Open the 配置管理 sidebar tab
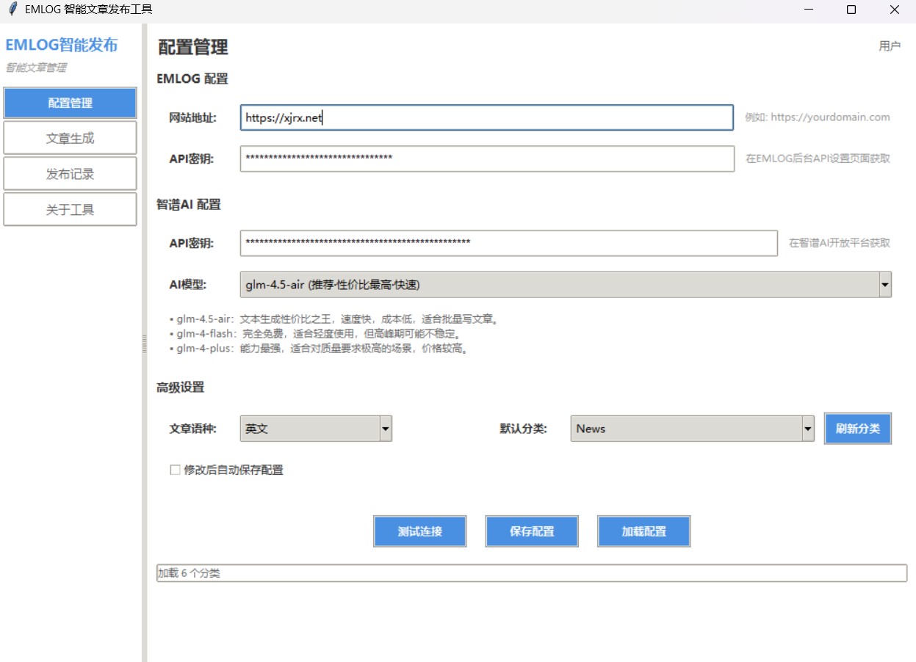The width and height of the screenshot is (916, 662). click(x=70, y=103)
